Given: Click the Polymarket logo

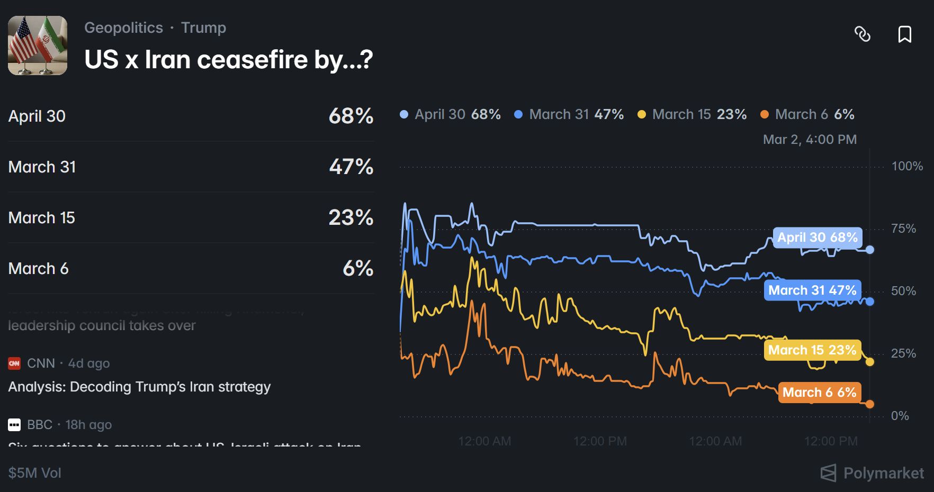Looking at the screenshot, I should 872,473.
